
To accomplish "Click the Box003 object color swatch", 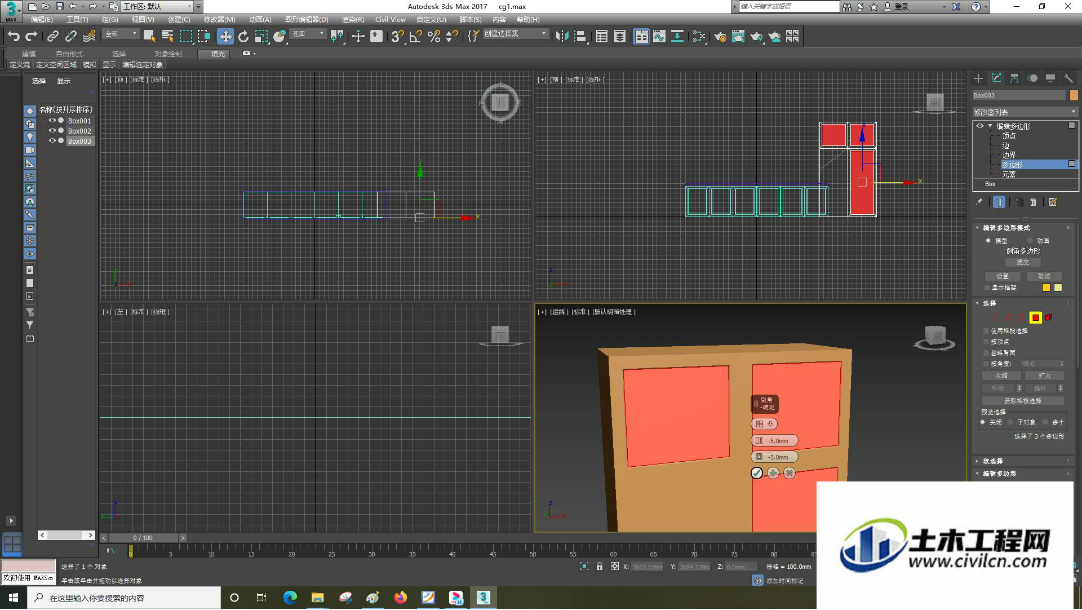I will click(x=1073, y=95).
